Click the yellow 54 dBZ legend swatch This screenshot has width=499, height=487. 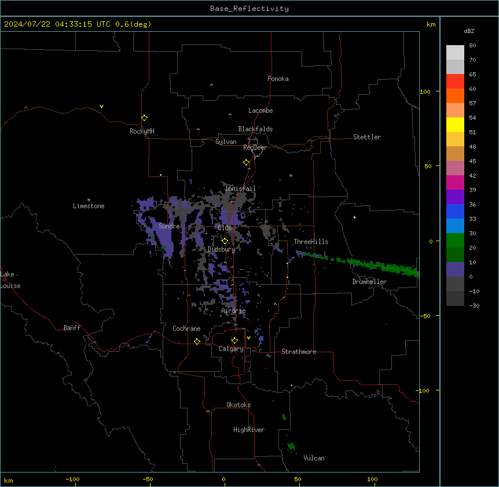(x=455, y=124)
